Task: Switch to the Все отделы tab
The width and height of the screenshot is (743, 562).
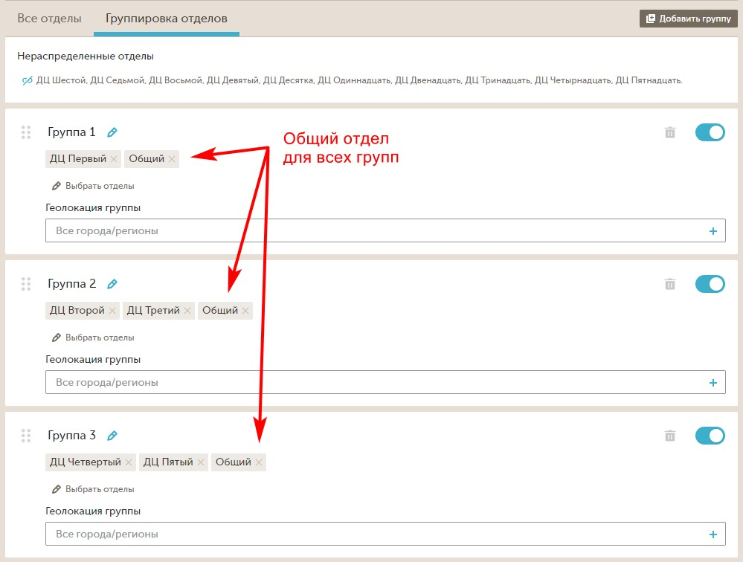Action: coord(49,18)
